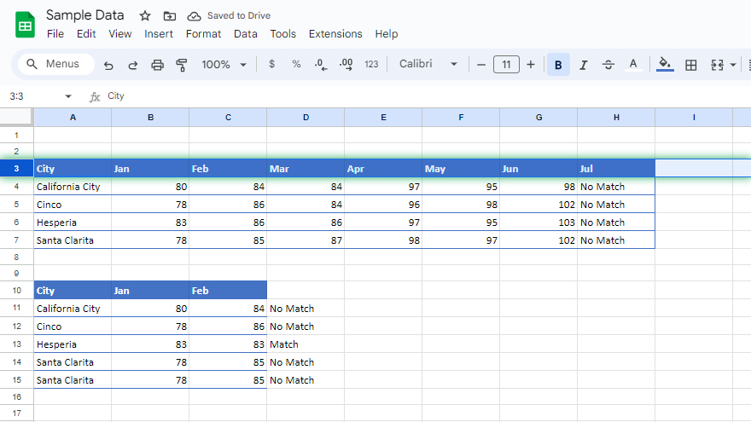
Task: Open the Format menu
Action: (x=204, y=34)
